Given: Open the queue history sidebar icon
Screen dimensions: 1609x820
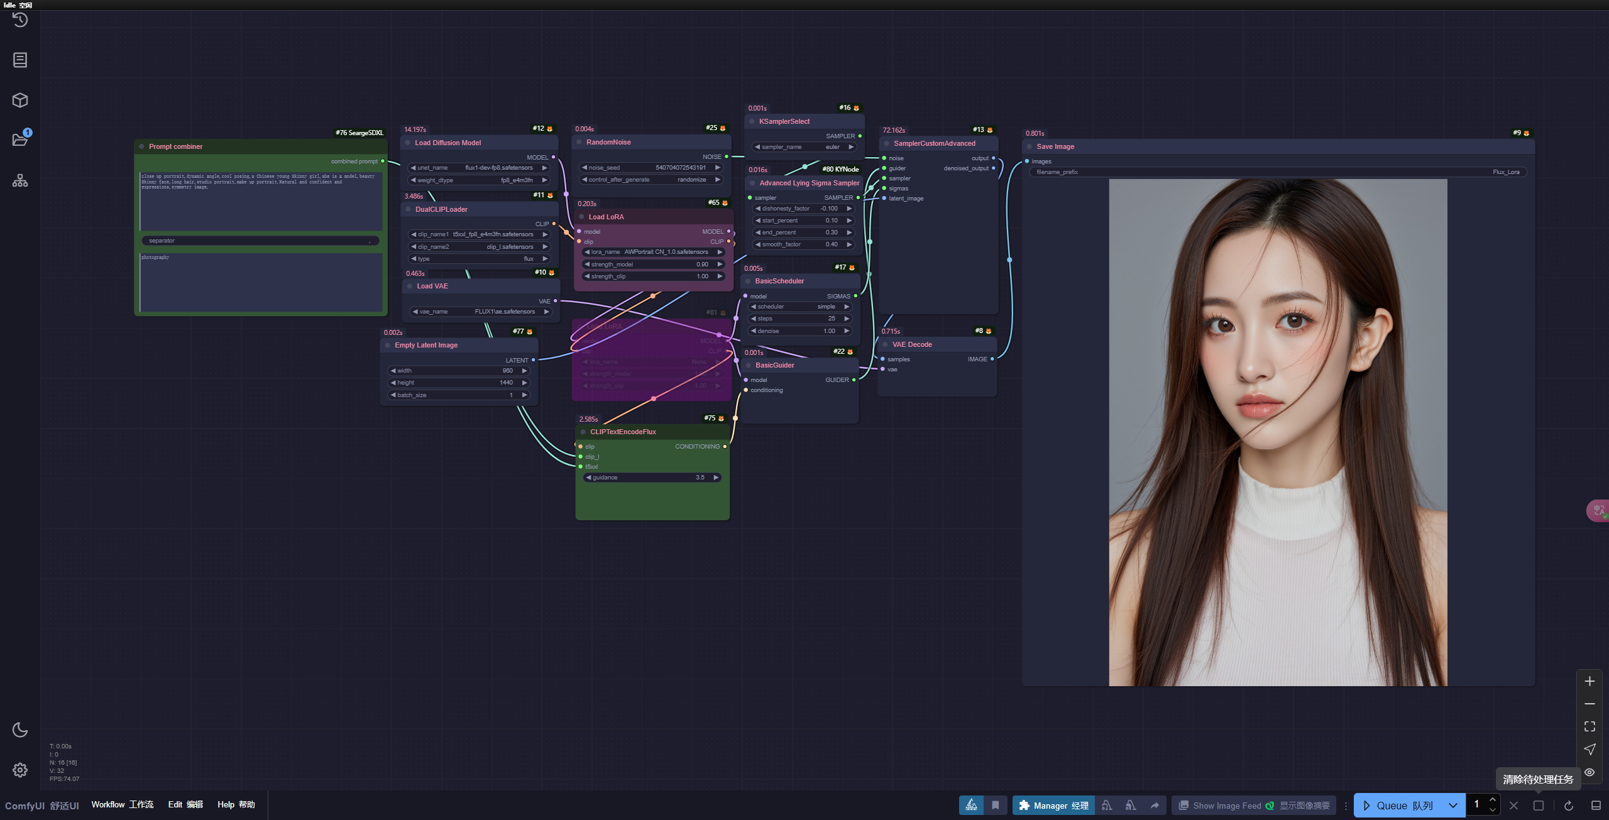Looking at the screenshot, I should tap(20, 20).
